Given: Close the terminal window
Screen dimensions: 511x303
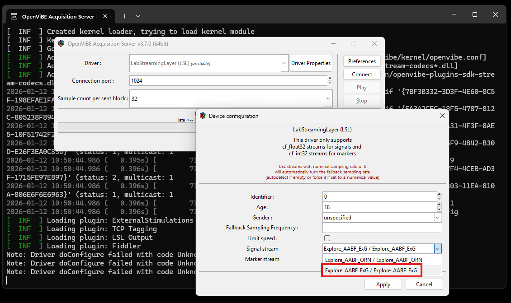Looking at the screenshot, I should click(496, 14).
